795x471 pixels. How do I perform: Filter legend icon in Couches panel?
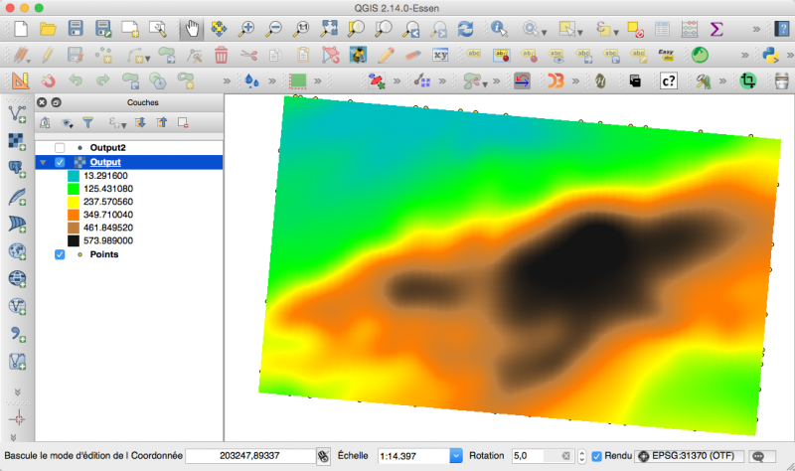(87, 123)
